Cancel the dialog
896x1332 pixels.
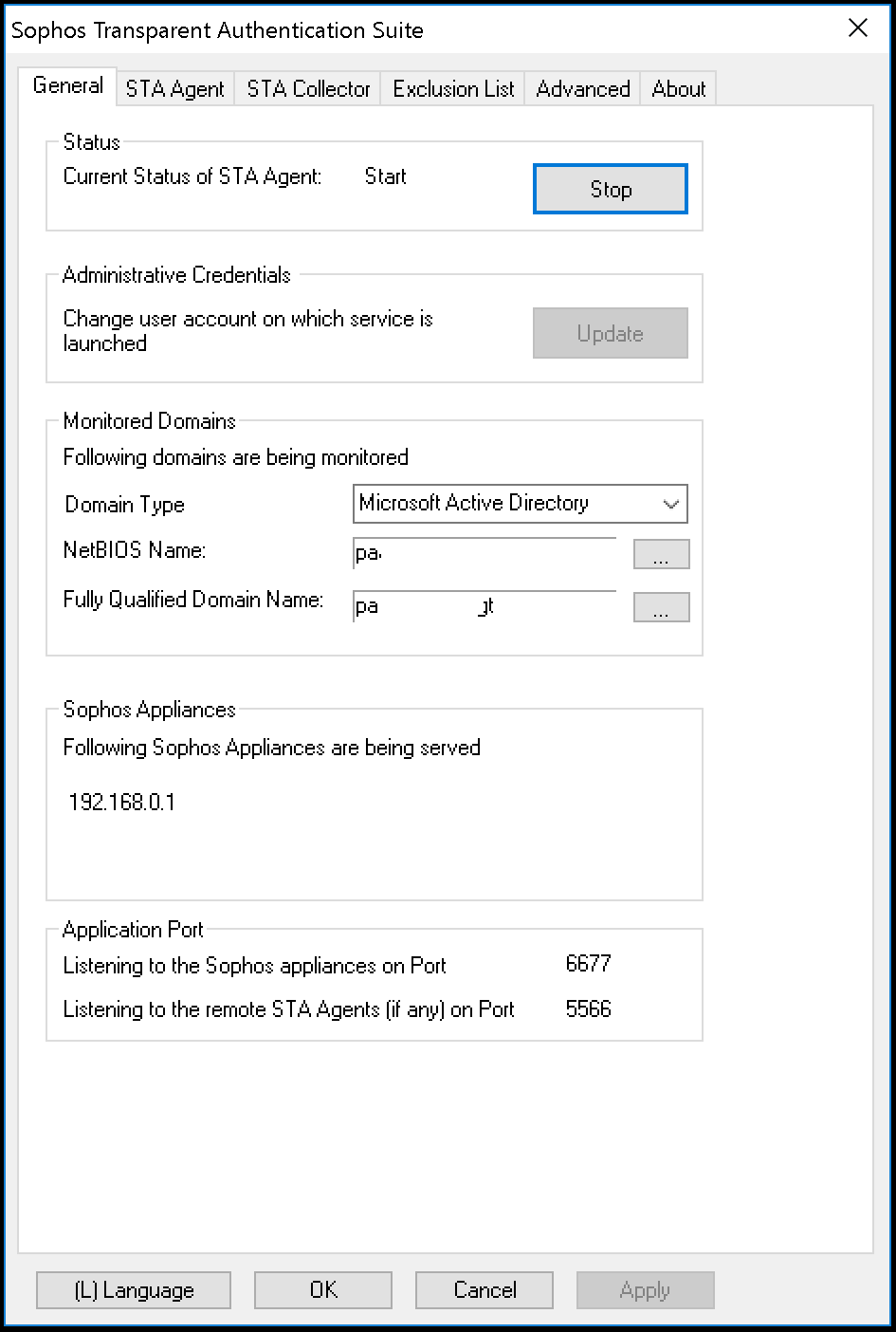click(x=485, y=1290)
